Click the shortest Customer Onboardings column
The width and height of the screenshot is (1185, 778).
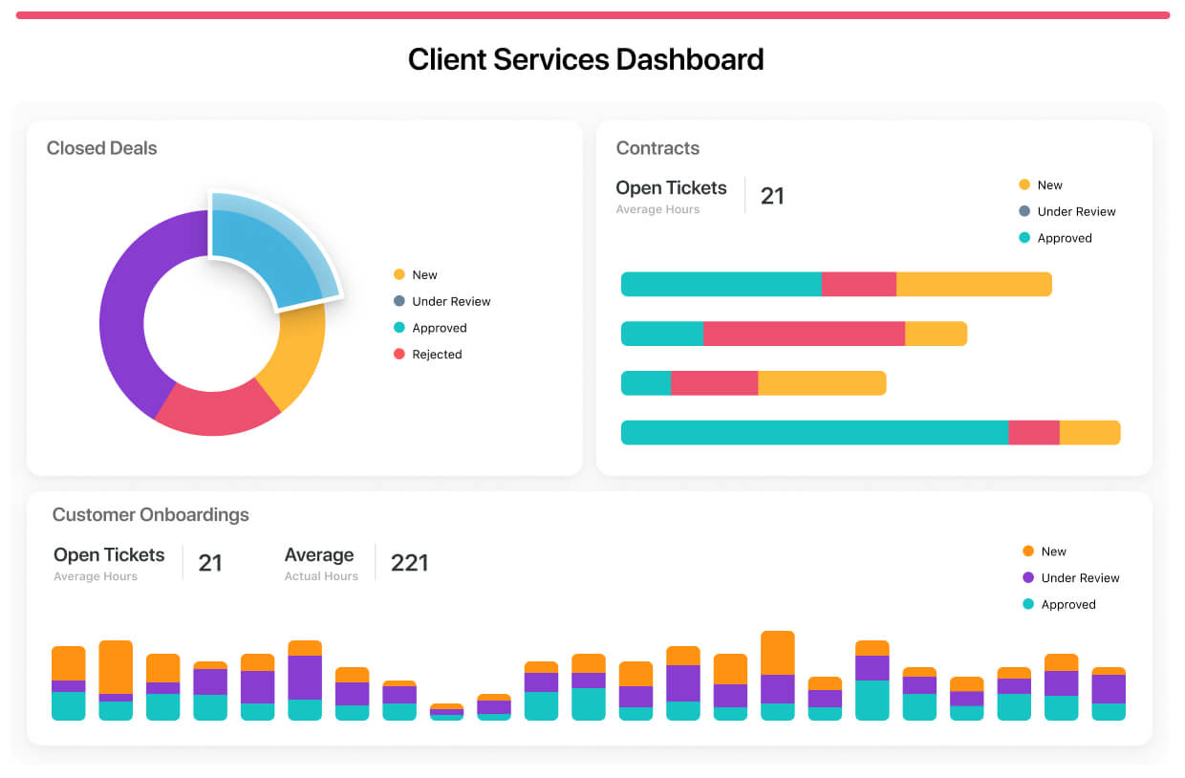tap(446, 712)
